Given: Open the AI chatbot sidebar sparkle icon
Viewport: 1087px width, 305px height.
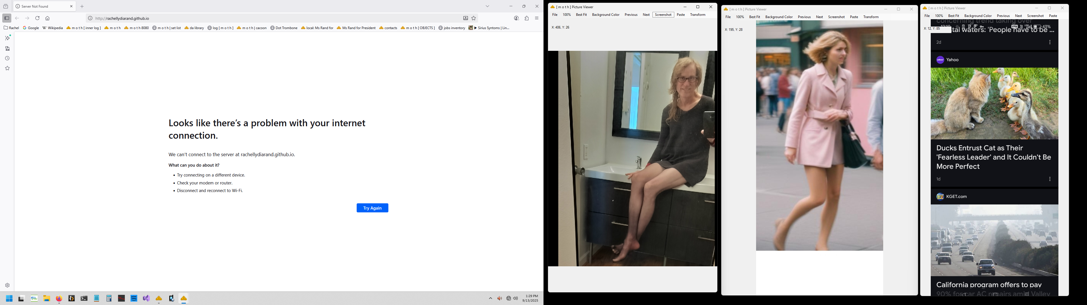Looking at the screenshot, I should pos(7,38).
